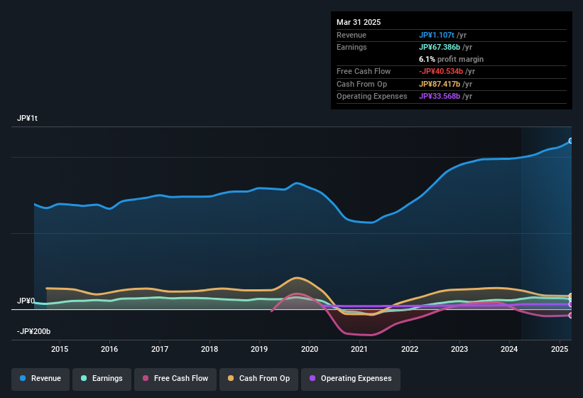Select the 2015 x-axis label
583x398 pixels.
pos(60,349)
